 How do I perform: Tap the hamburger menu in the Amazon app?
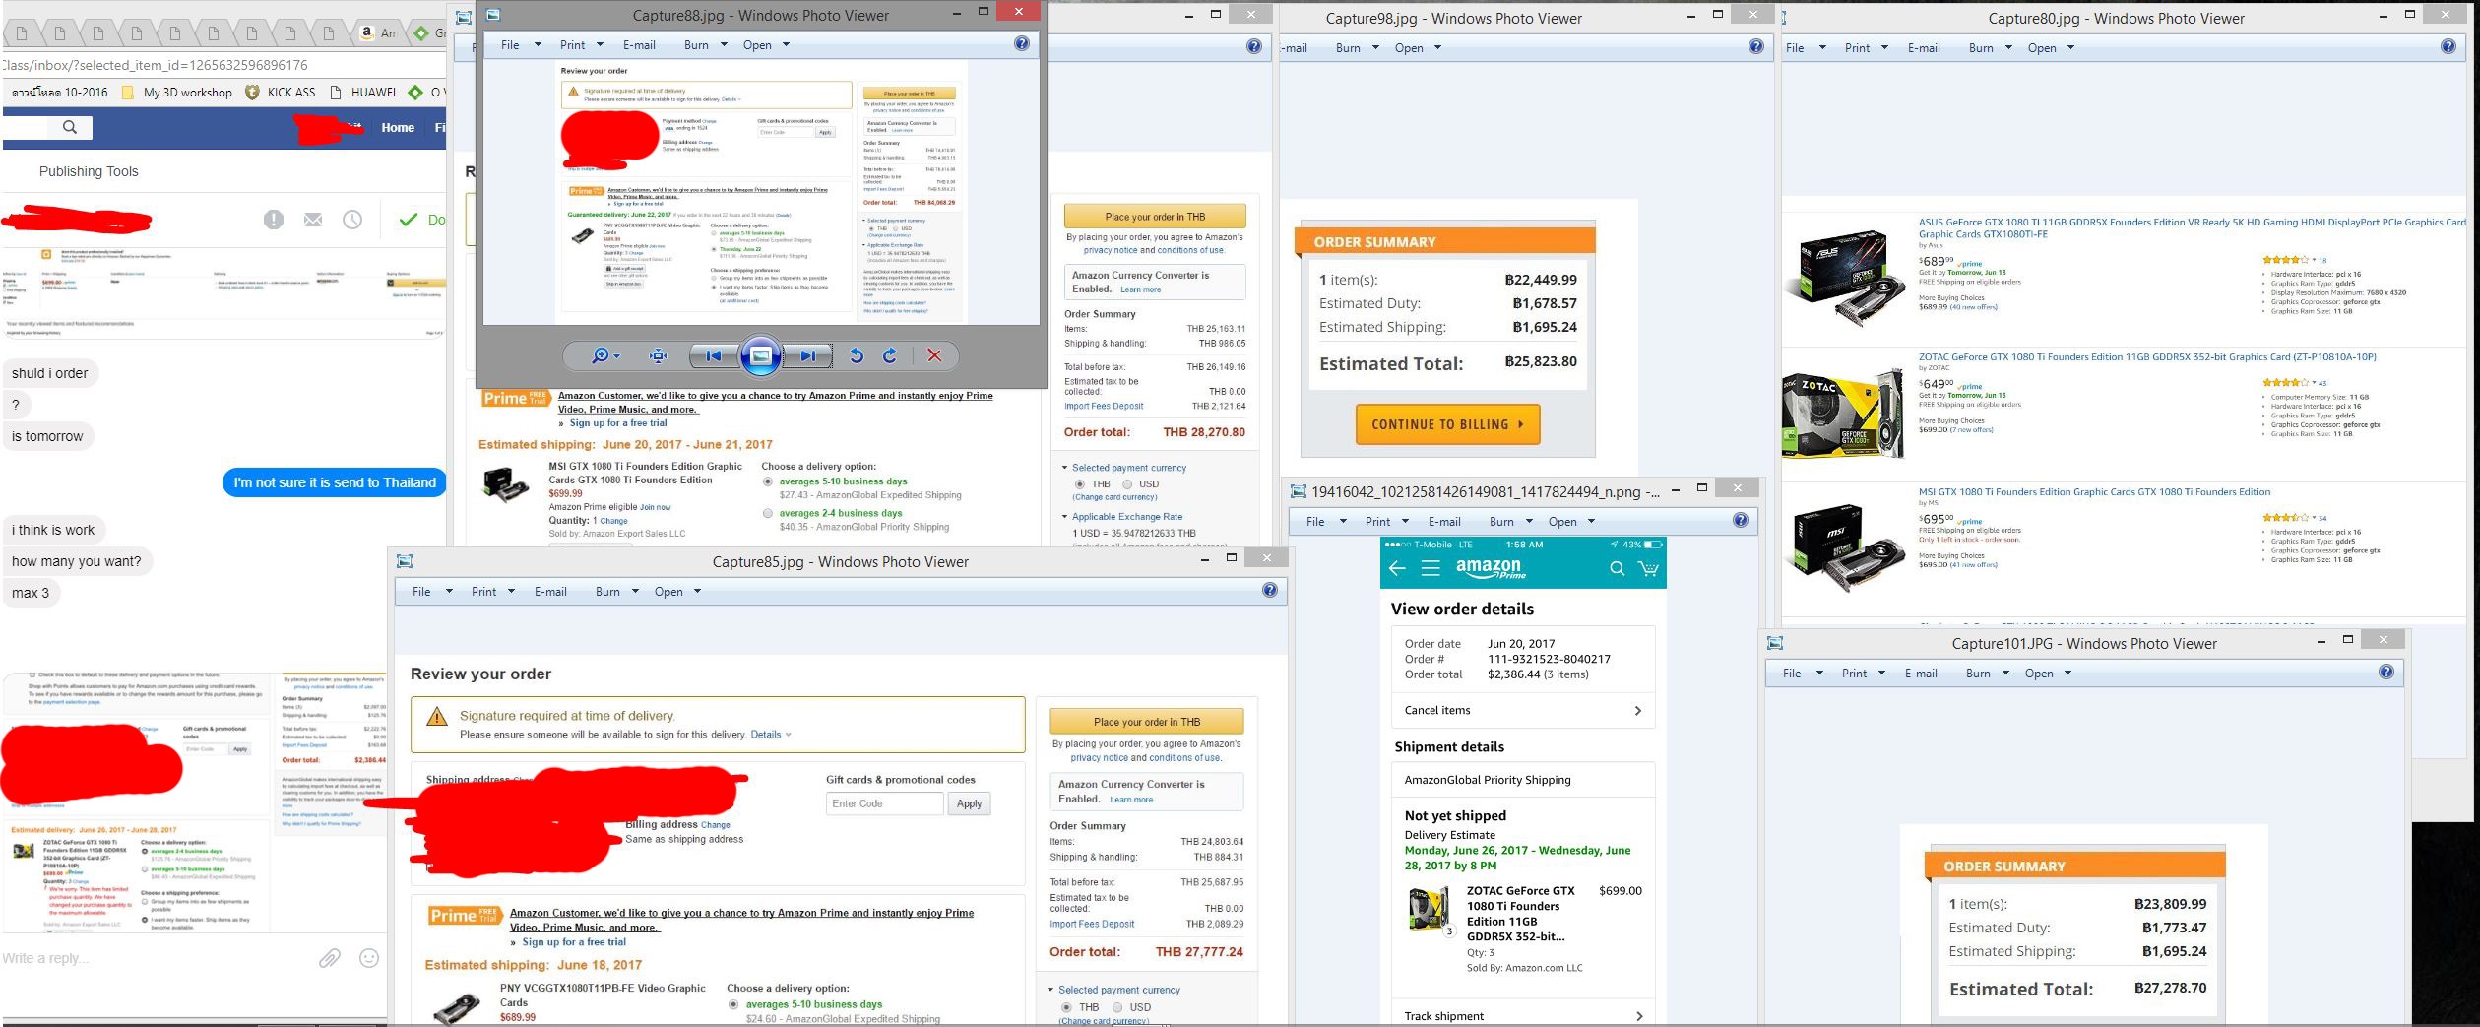coord(1431,568)
